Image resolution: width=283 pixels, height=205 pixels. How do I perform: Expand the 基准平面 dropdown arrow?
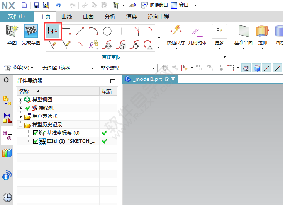coord(244,48)
